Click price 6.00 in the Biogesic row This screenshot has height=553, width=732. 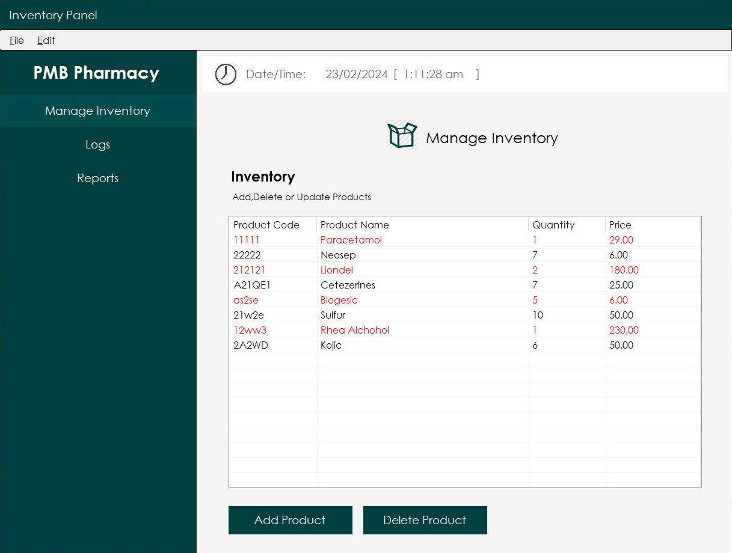pyautogui.click(x=619, y=300)
